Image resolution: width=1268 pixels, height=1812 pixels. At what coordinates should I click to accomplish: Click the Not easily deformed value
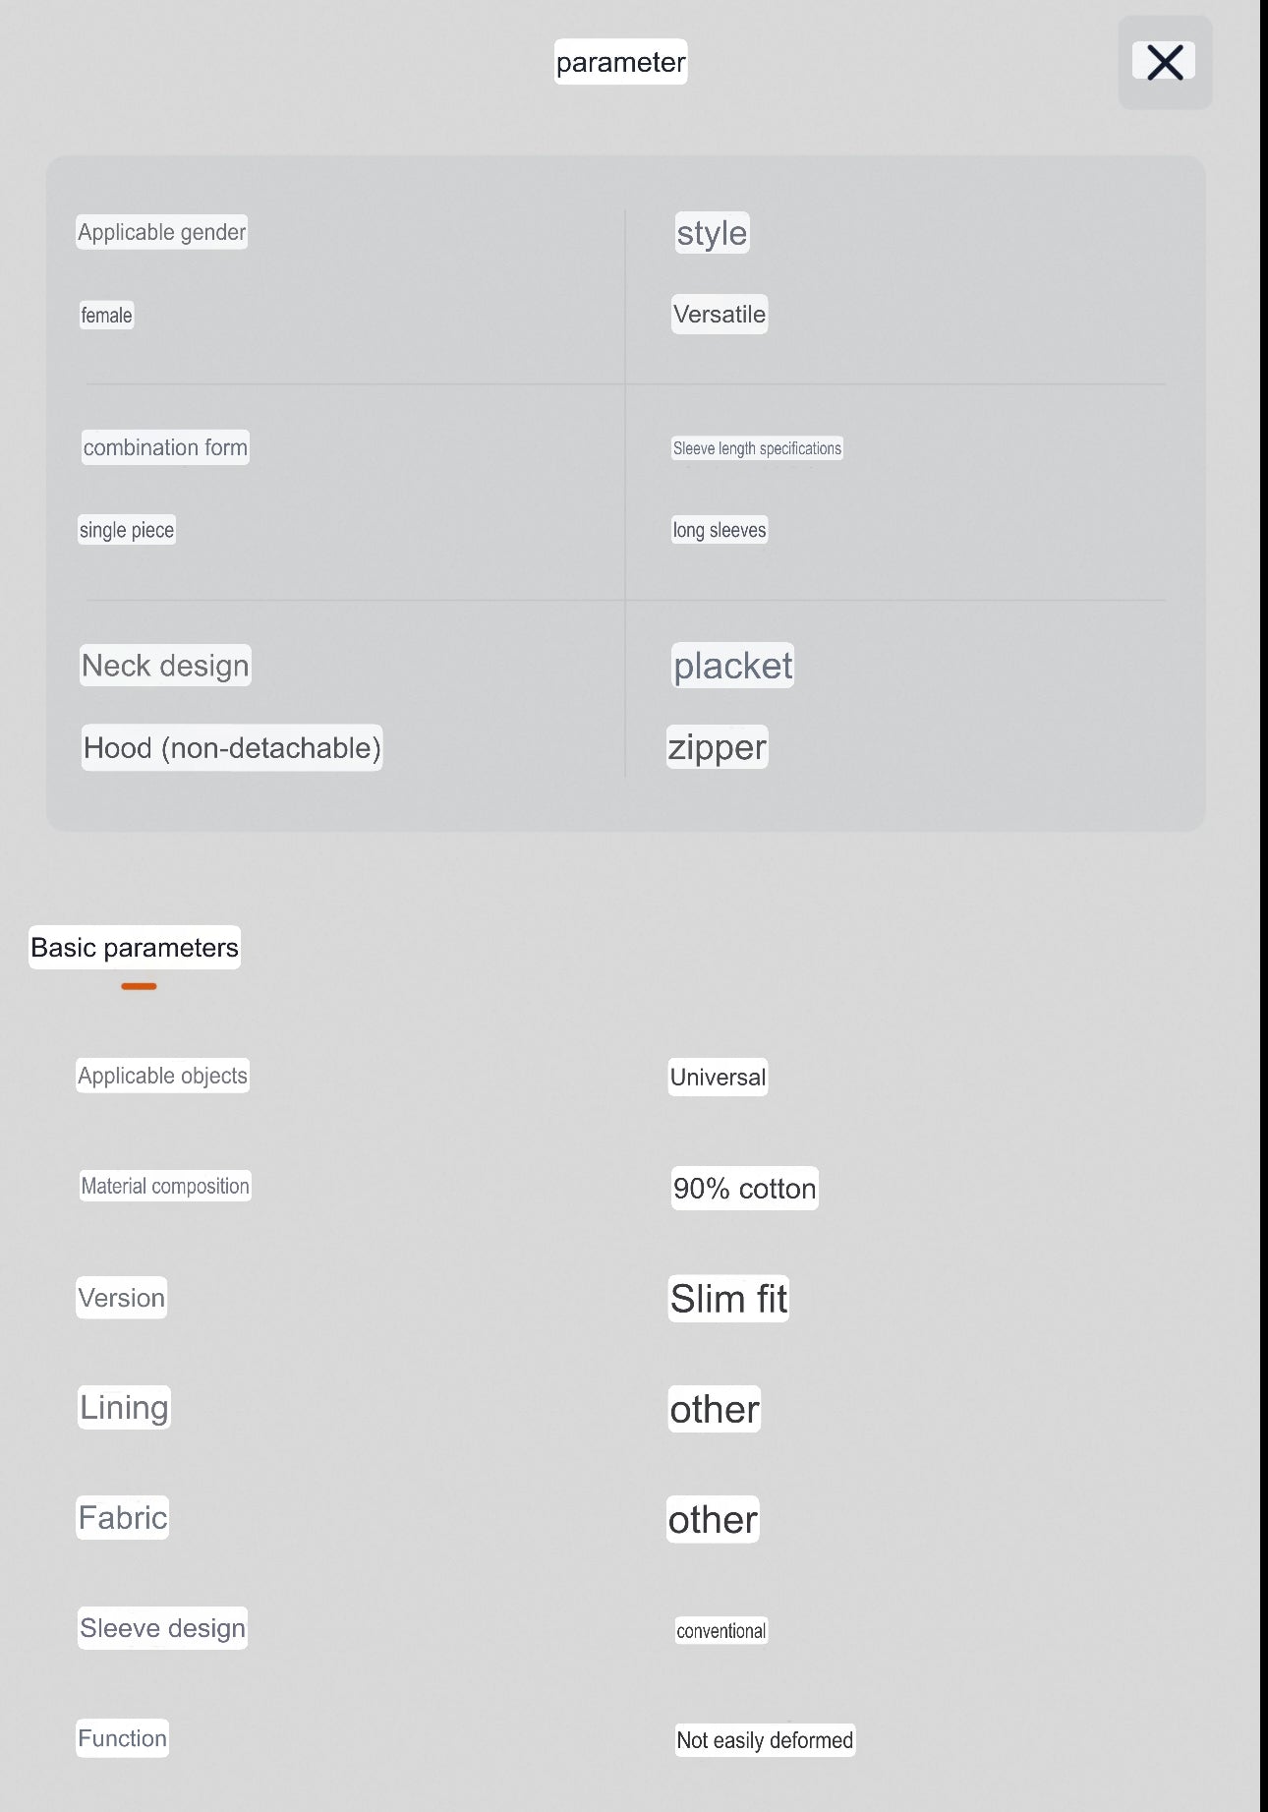point(765,1740)
